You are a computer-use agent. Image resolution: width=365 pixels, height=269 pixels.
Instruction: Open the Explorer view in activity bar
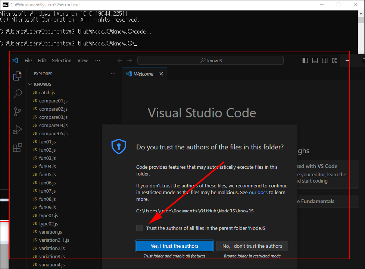click(18, 76)
